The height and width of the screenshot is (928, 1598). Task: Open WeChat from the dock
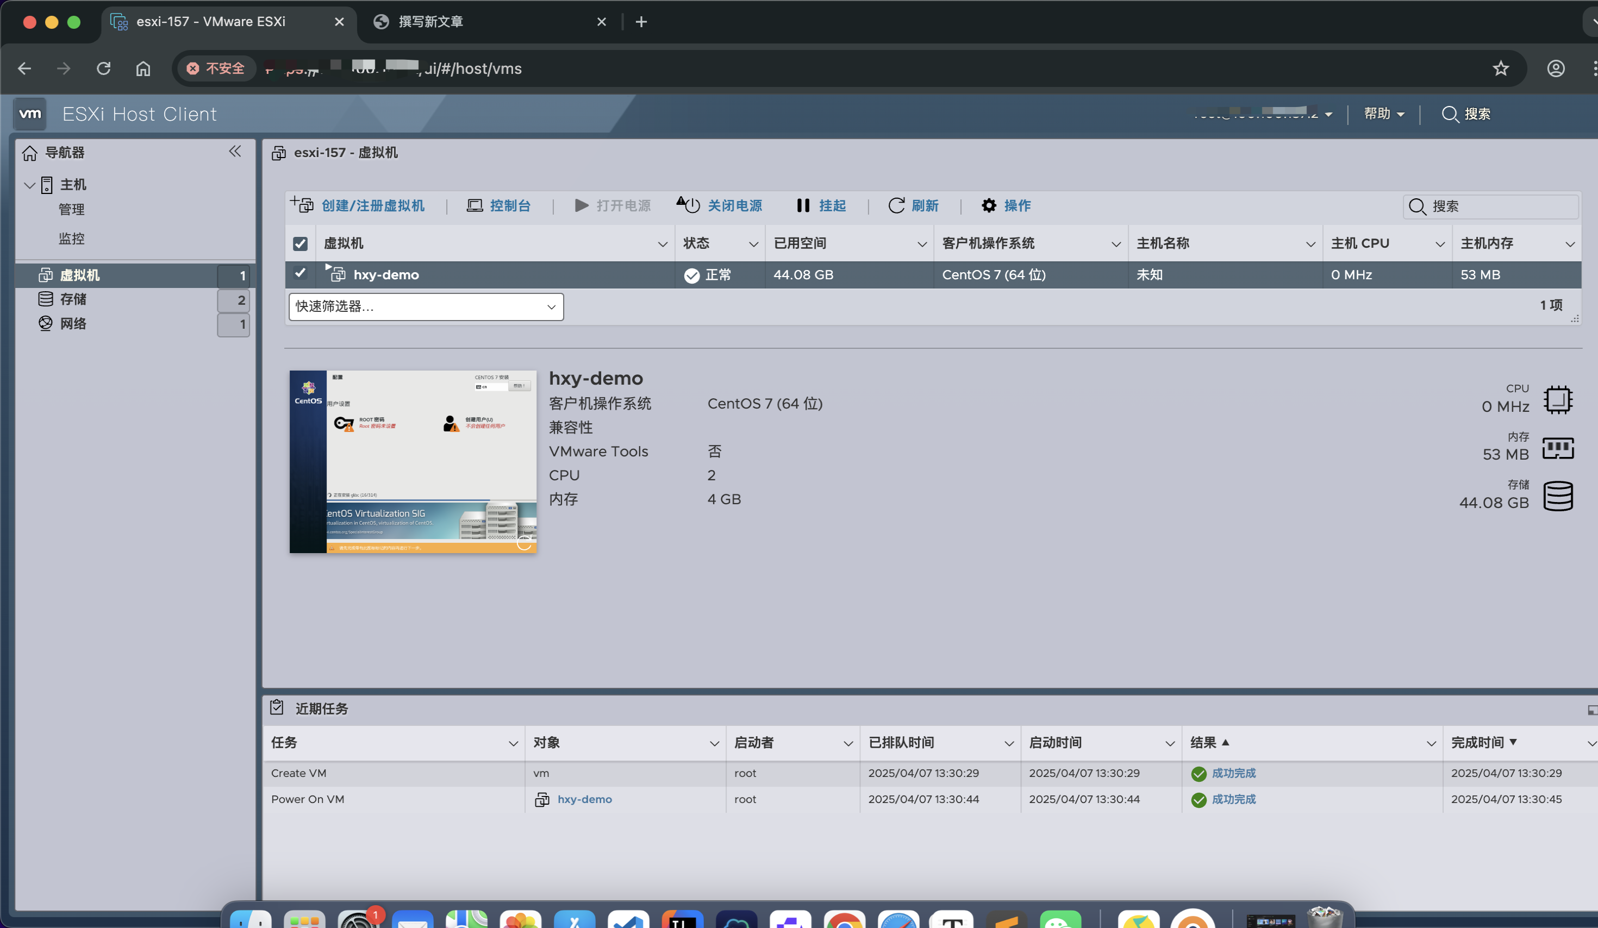[x=1060, y=918]
